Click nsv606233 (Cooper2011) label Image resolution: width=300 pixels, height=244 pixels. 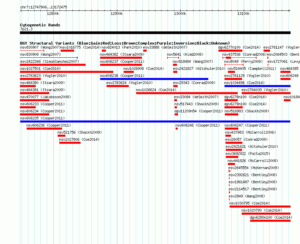pyautogui.click(x=42, y=104)
